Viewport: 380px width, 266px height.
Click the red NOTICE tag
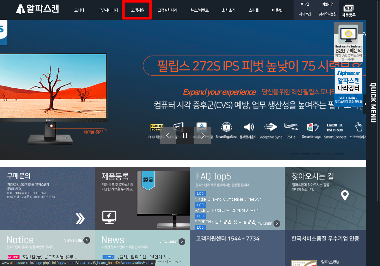(14, 257)
